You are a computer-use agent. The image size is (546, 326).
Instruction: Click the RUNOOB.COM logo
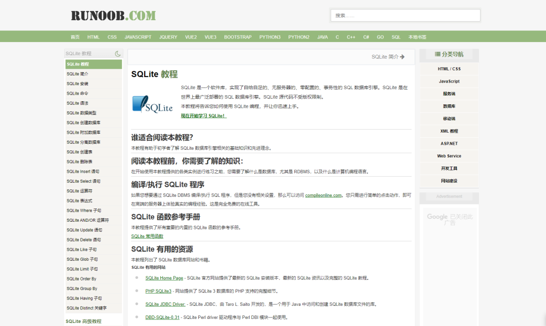coord(113,16)
